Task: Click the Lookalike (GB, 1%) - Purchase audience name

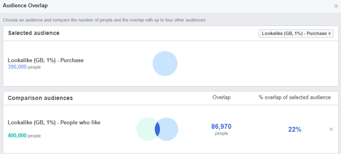Action: (x=46, y=60)
